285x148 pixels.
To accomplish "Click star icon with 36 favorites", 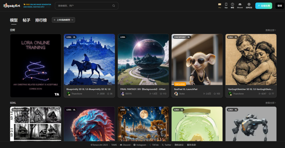I will 108,94.
